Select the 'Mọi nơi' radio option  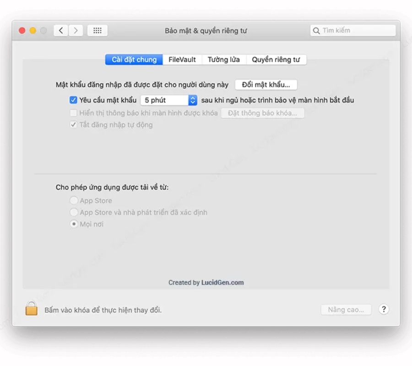tap(73, 224)
